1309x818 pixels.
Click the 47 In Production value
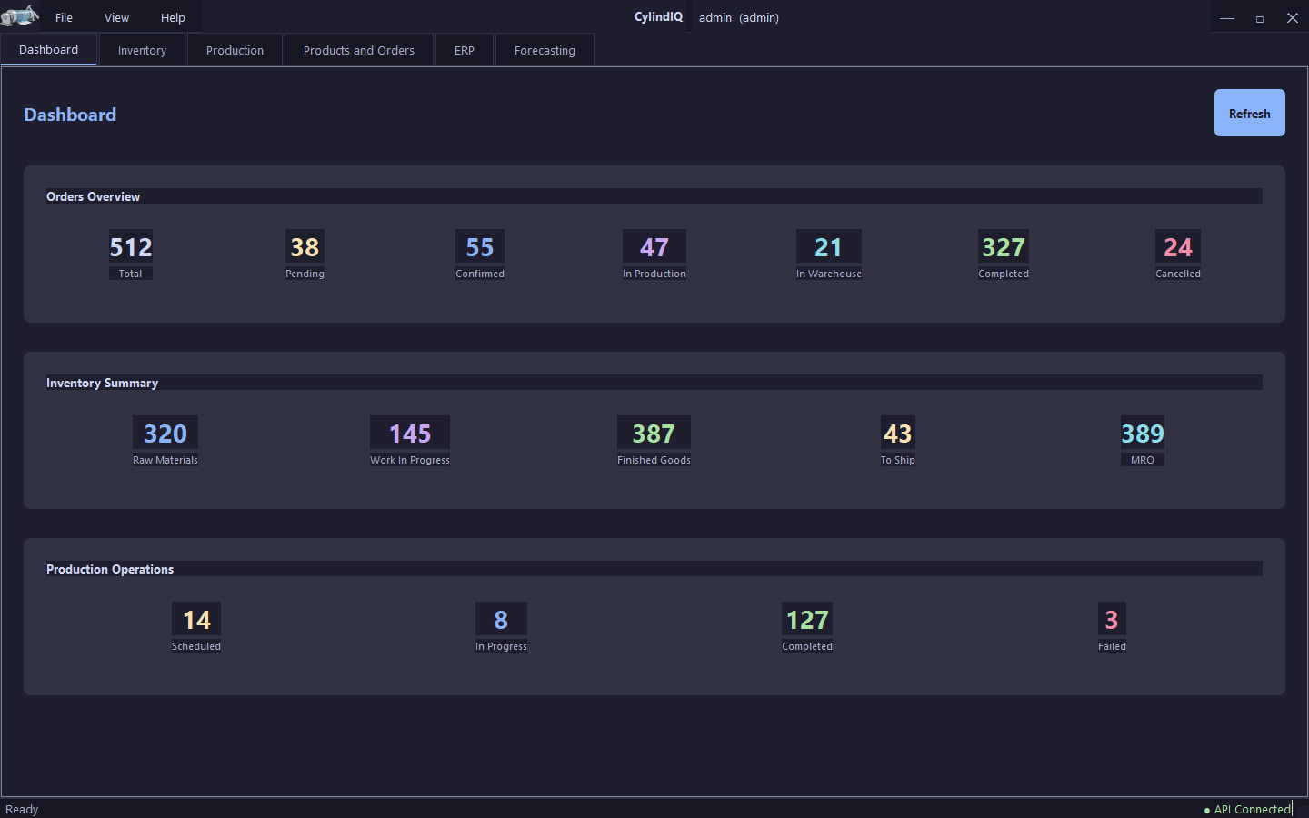[654, 247]
